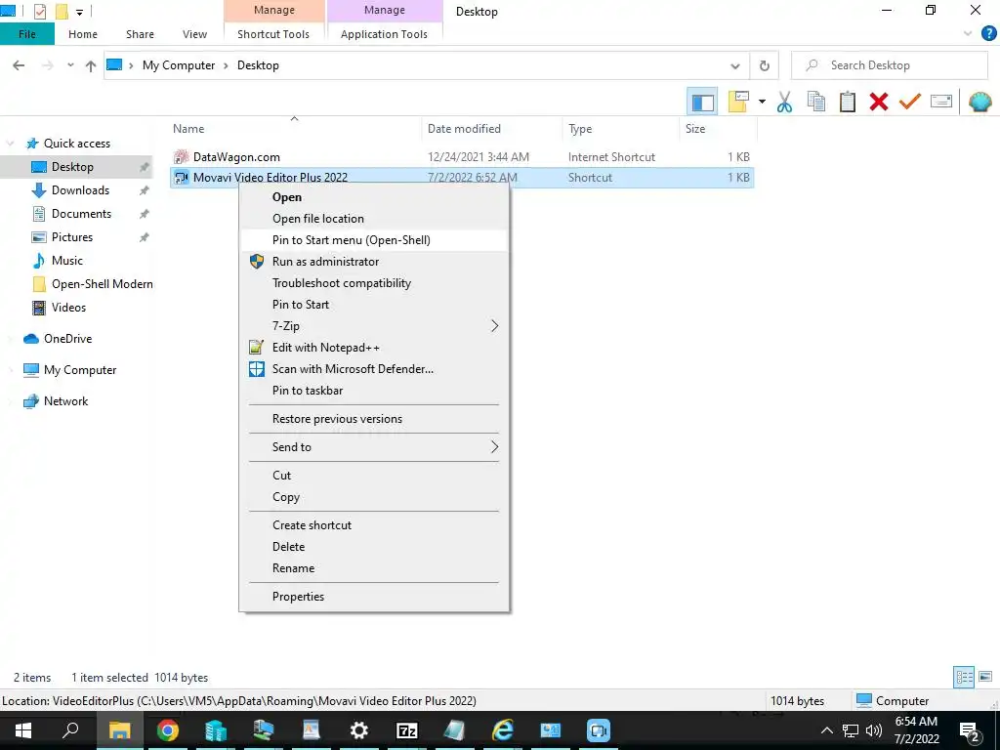Open Classic Explorer shell settings icon
Screen dimensions: 1000x750
[x=979, y=102]
